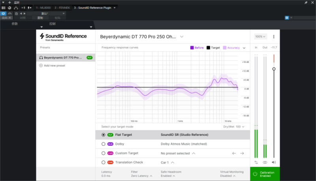Go to previous custom target preset arrow
This screenshot has height=181, width=316.
point(234,153)
